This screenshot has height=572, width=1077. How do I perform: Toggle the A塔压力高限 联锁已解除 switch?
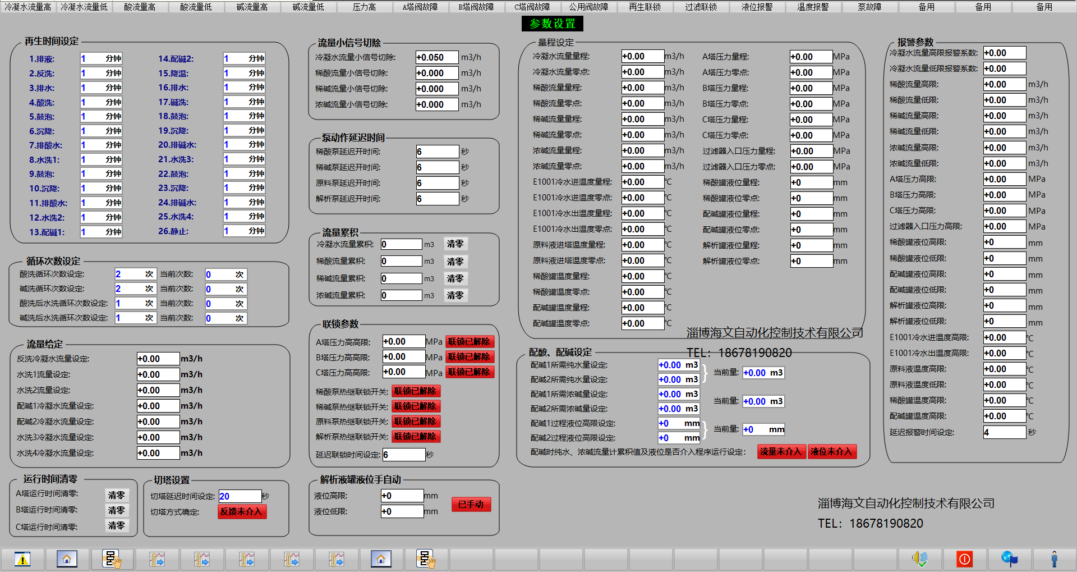[470, 342]
